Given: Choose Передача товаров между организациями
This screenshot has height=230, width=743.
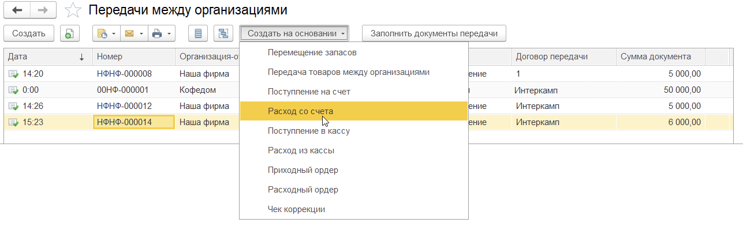Looking at the screenshot, I should 353,72.
